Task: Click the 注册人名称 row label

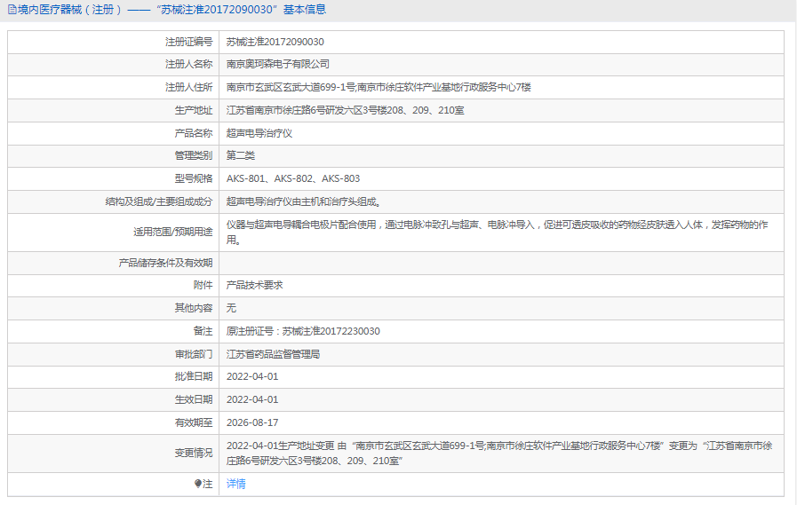Action: point(188,65)
